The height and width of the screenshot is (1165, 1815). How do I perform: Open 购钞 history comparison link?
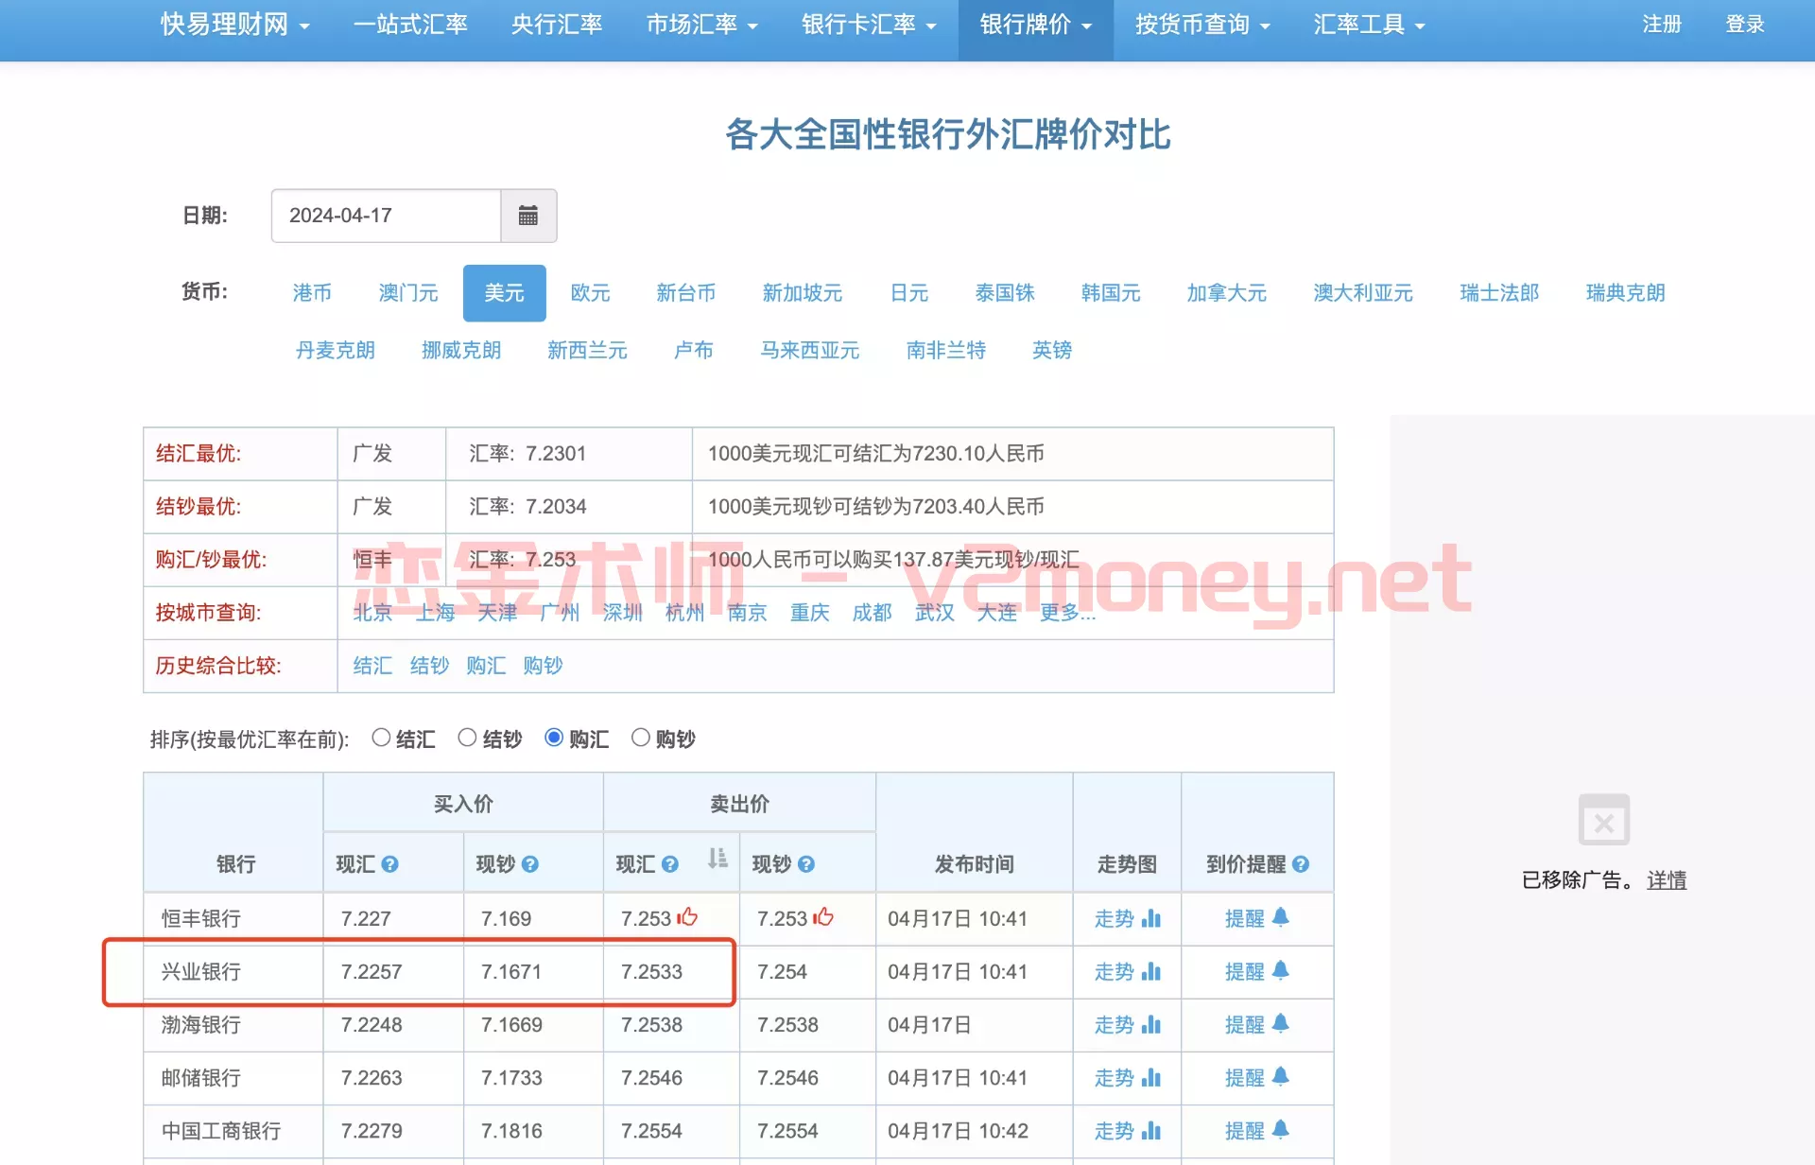coord(543,666)
